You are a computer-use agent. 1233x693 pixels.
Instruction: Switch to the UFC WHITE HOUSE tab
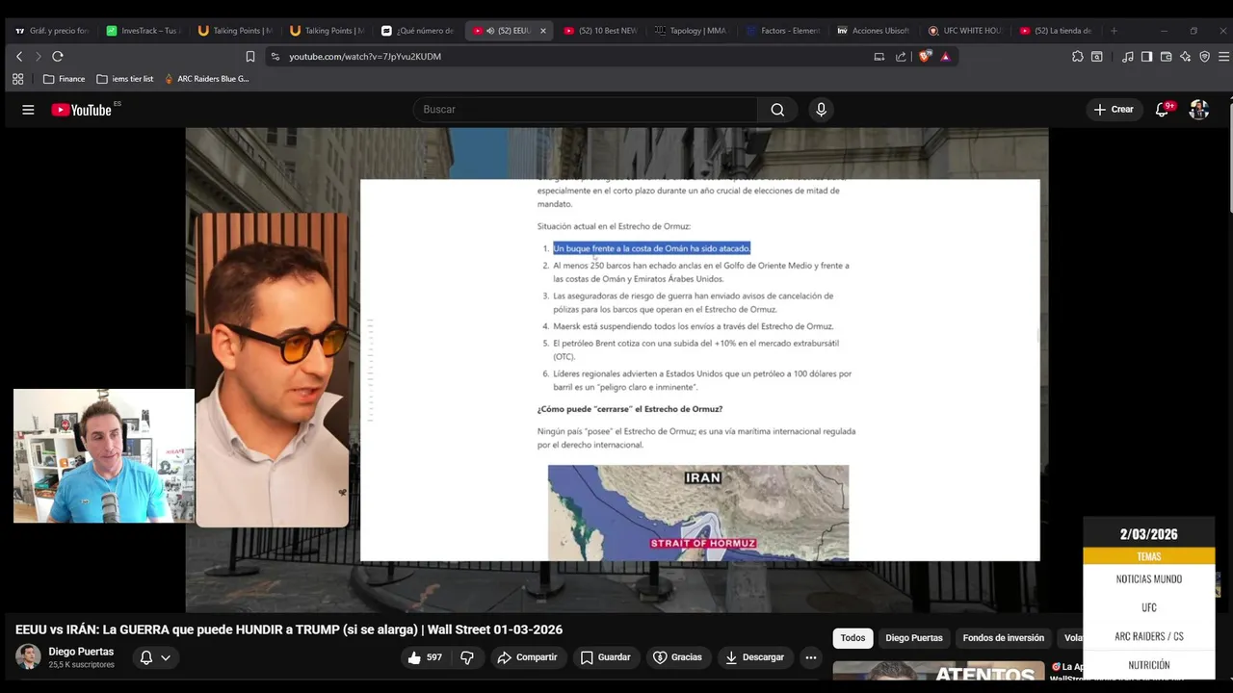pyautogui.click(x=964, y=31)
